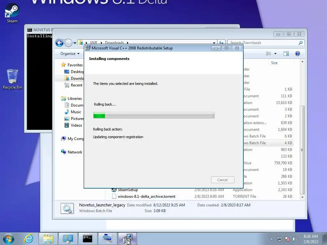Click the search magnifier icon
Image resolution: width=327 pixels, height=245 pixels.
[x=300, y=43]
